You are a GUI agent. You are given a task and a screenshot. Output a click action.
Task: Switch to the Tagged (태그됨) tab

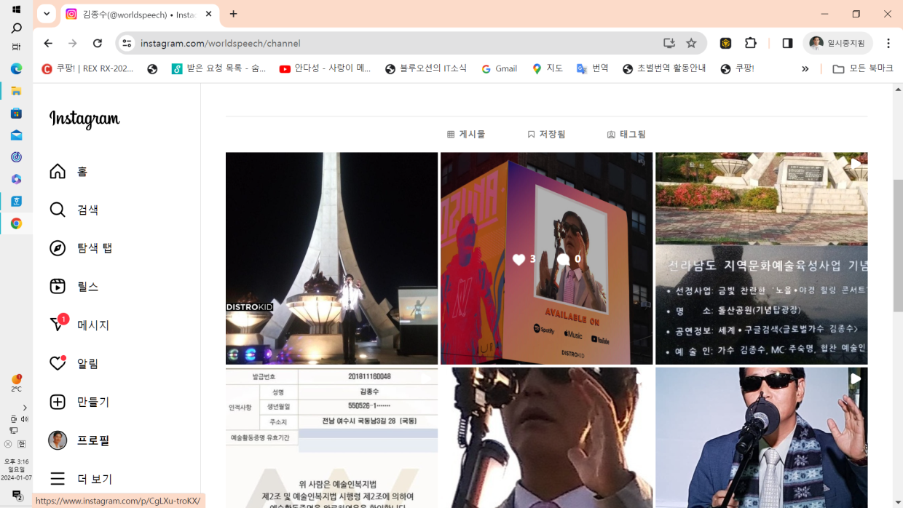(626, 135)
